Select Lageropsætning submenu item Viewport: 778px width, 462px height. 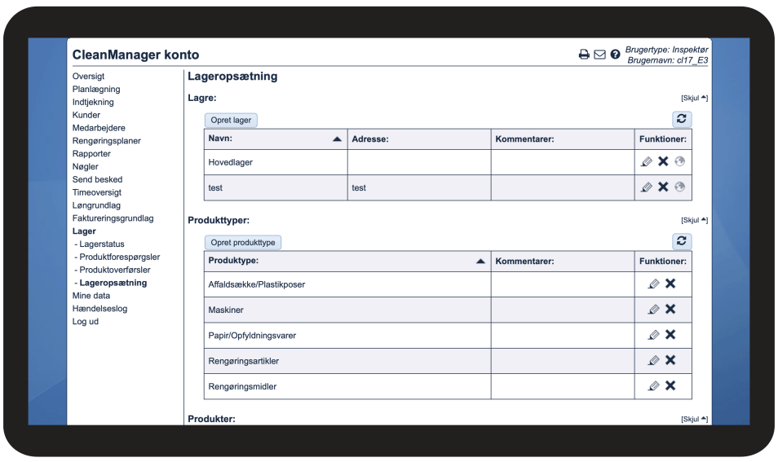coord(113,283)
